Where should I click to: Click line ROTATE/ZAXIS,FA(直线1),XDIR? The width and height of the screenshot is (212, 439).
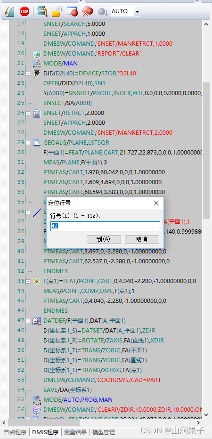click(x=104, y=341)
